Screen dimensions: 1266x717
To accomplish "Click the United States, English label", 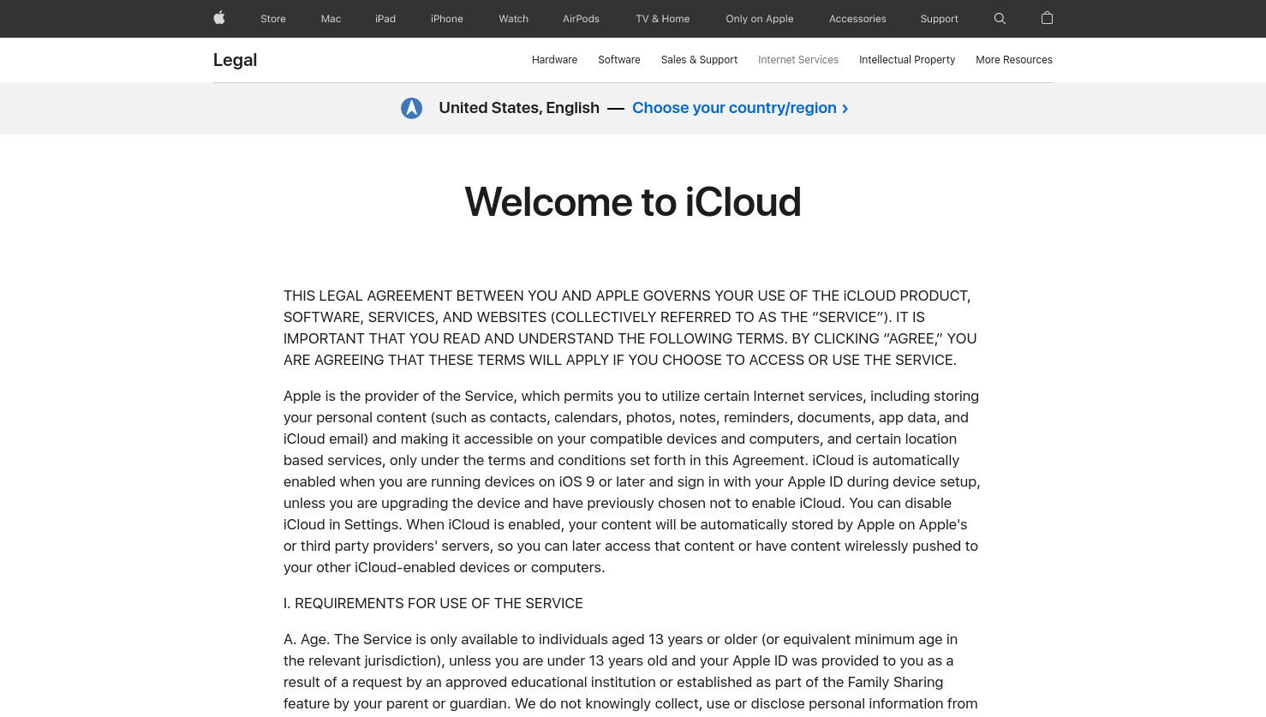I will pyautogui.click(x=519, y=108).
